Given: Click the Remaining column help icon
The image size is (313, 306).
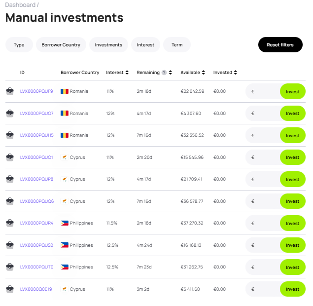Looking at the screenshot, I should click(164, 73).
